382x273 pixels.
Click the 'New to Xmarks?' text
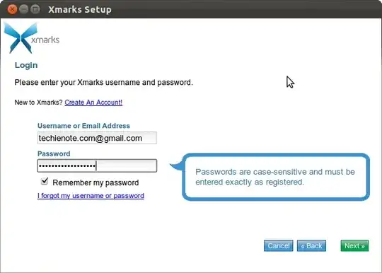38,103
